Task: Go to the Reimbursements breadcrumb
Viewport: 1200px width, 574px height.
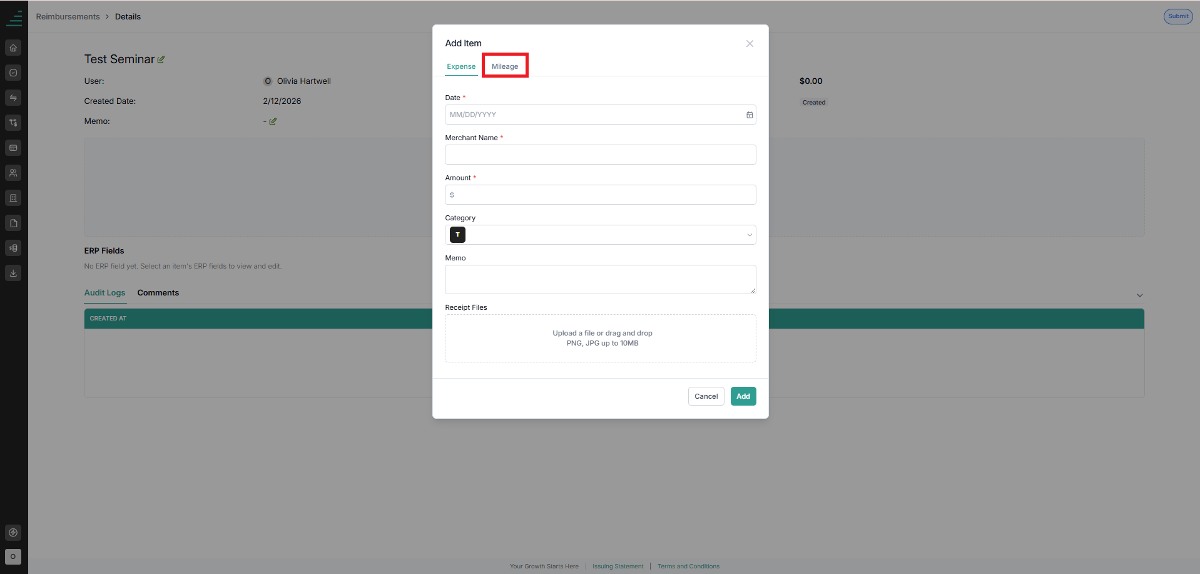Action: pos(68,17)
